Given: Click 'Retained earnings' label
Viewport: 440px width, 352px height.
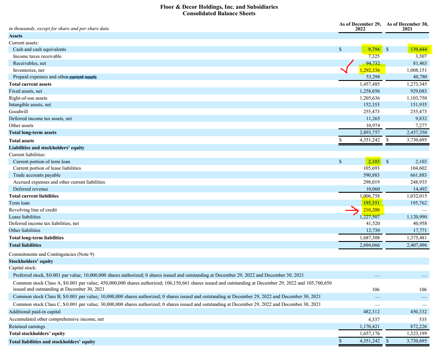Looking at the screenshot, I should tap(27, 326).
